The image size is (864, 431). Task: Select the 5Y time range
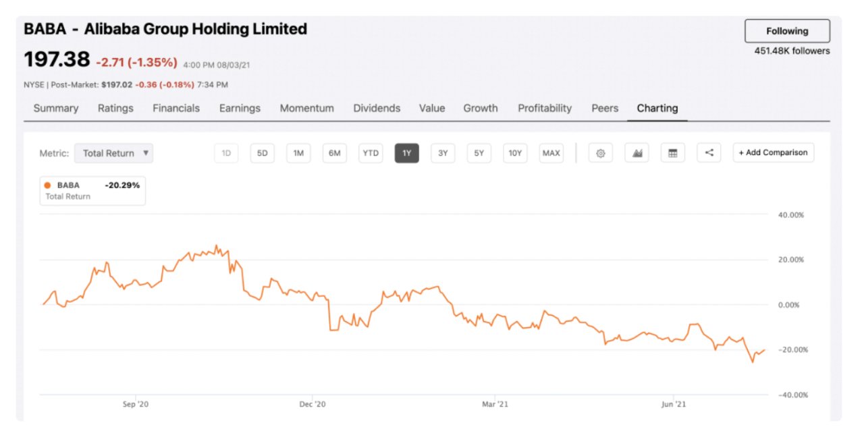479,153
